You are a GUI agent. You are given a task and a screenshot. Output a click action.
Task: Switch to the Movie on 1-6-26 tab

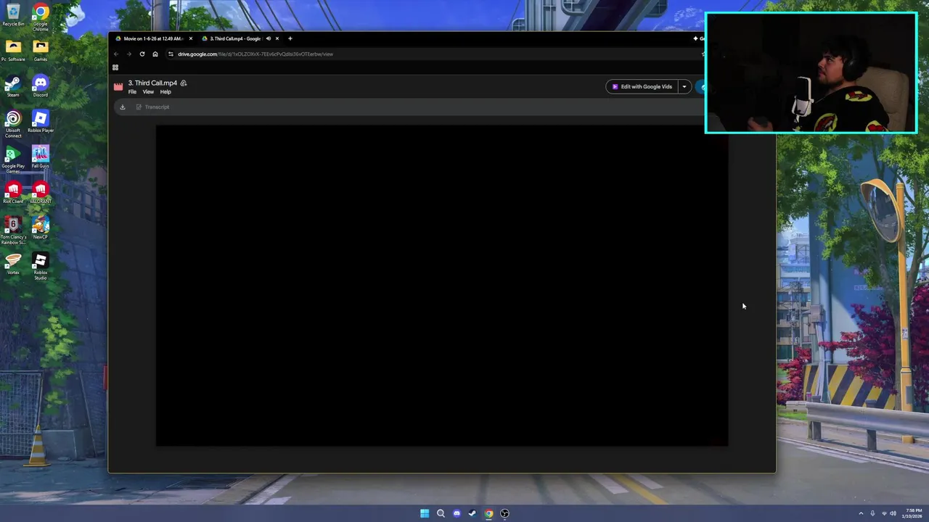click(152, 38)
